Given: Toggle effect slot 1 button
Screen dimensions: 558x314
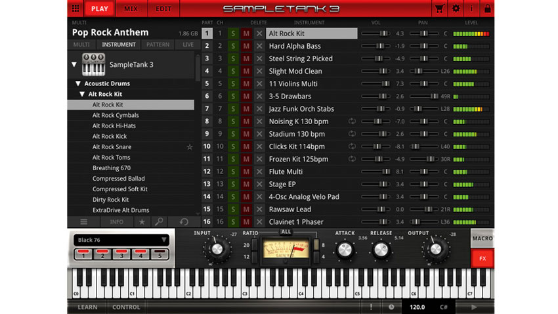Looking at the screenshot, I should [x=83, y=254].
